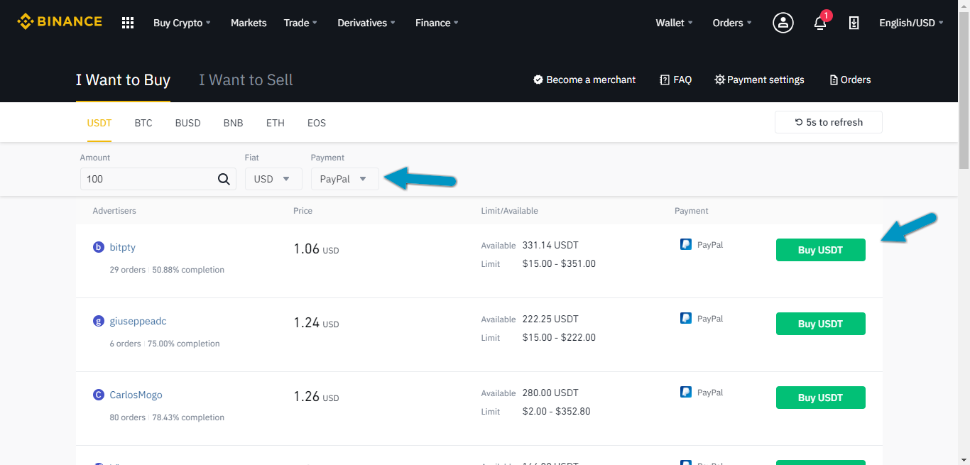The image size is (970, 465).
Task: Open Payment settings
Action: 759,80
